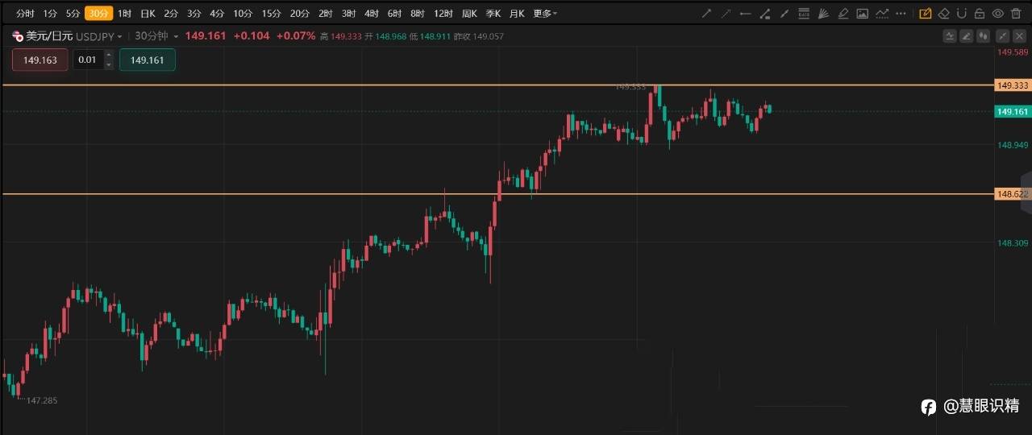Select the trend line drawing tool
This screenshot has width=1032, height=435.
tap(707, 14)
